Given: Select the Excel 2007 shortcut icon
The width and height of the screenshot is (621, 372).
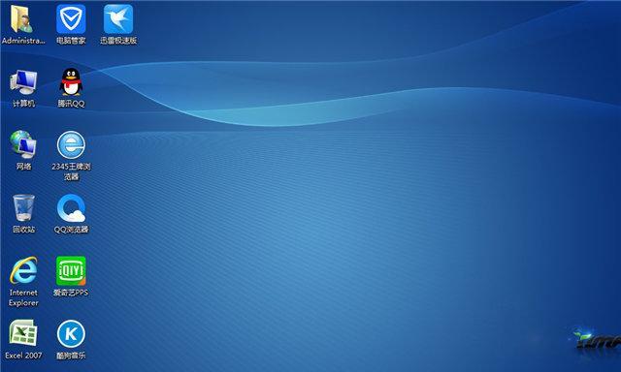Looking at the screenshot, I should click(x=23, y=333).
